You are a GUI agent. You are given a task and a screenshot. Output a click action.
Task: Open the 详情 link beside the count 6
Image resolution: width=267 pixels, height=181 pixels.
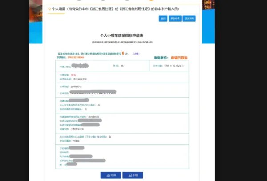136,54
